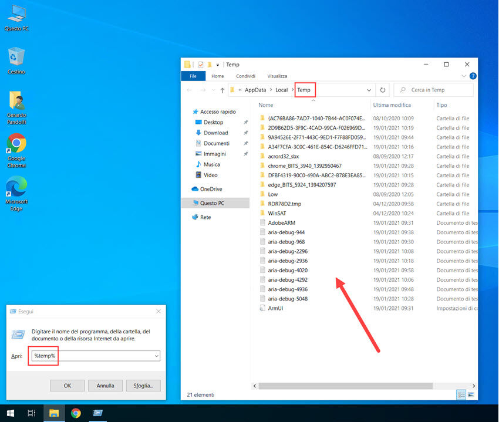The height and width of the screenshot is (422, 499).
Task: Confirm the Esegui dialog with OK
Action: 67,386
